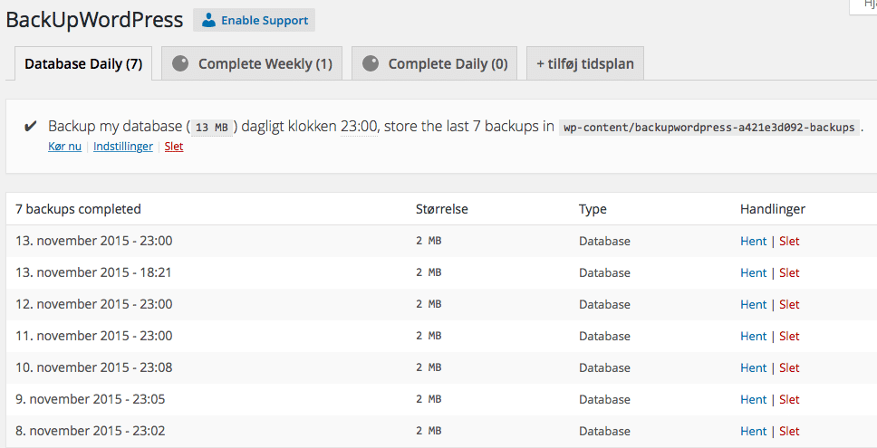Select the 9. november 2015 - 23:05 date
This screenshot has width=877, height=448.
click(91, 399)
